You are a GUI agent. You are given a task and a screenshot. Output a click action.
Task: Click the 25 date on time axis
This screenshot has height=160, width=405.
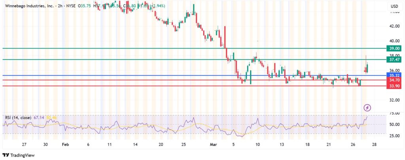(184, 145)
